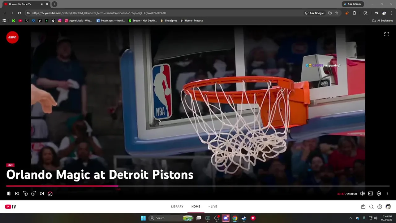Mute the Home - YouTube TV tab audio
Image resolution: width=396 pixels, height=223 pixels.
(42, 4)
